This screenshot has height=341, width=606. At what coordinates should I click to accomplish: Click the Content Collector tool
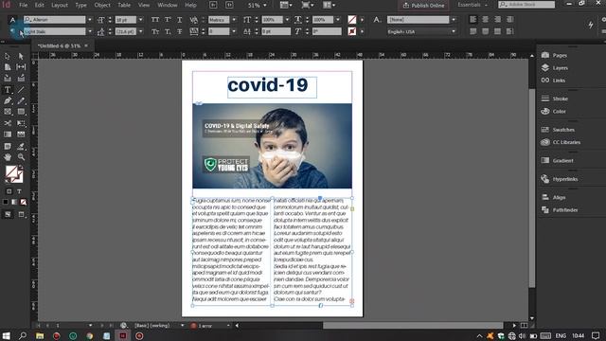tap(8, 79)
